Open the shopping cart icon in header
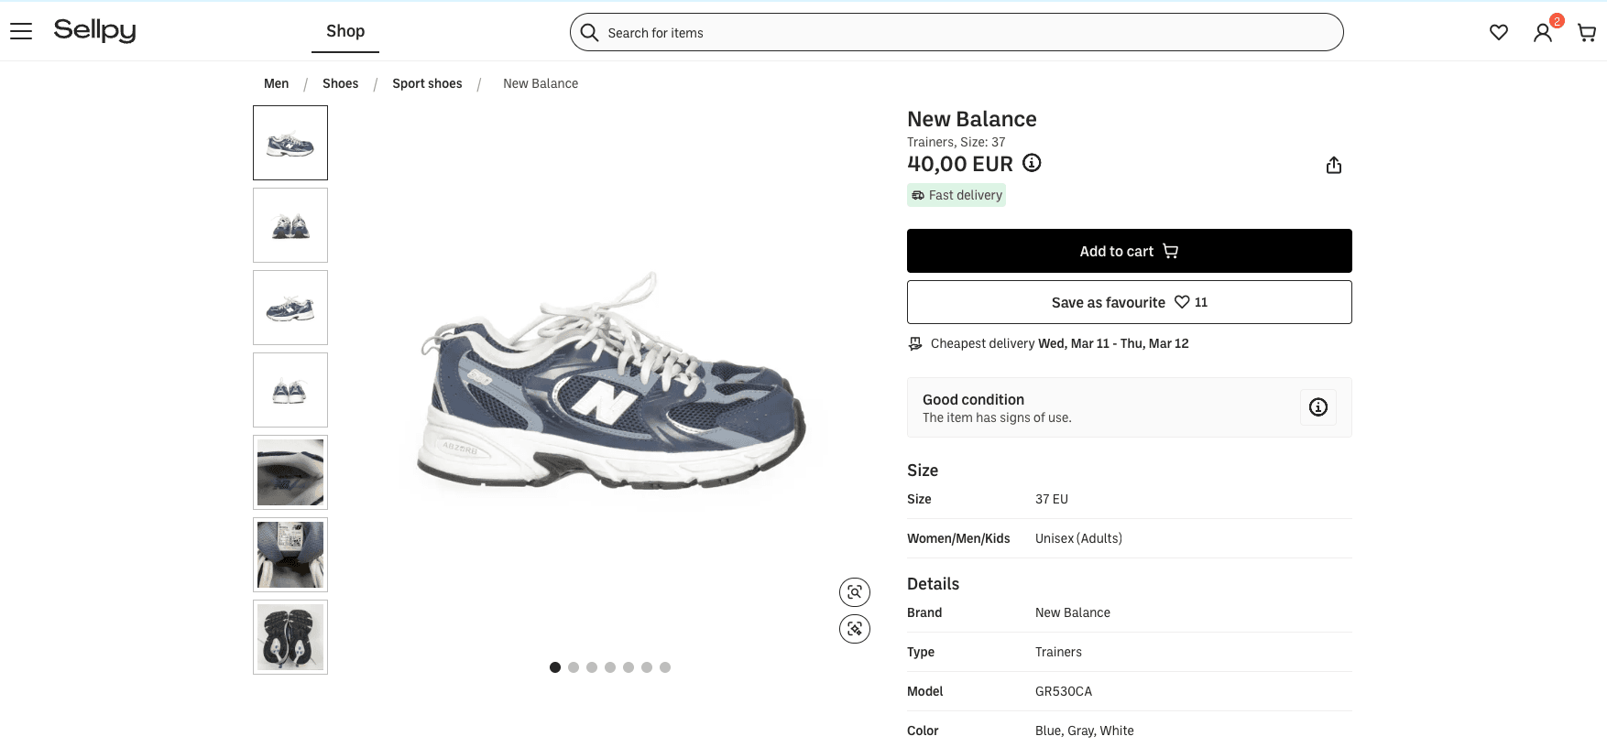 click(x=1587, y=33)
